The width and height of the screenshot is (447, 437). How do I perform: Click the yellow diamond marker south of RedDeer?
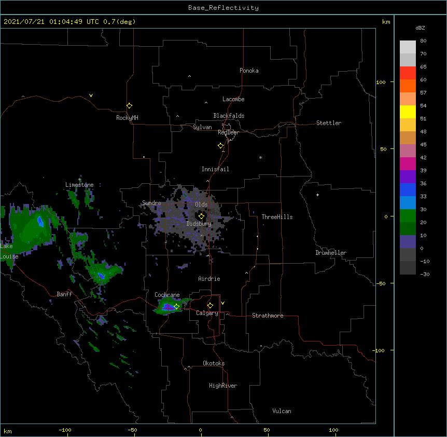(221, 146)
